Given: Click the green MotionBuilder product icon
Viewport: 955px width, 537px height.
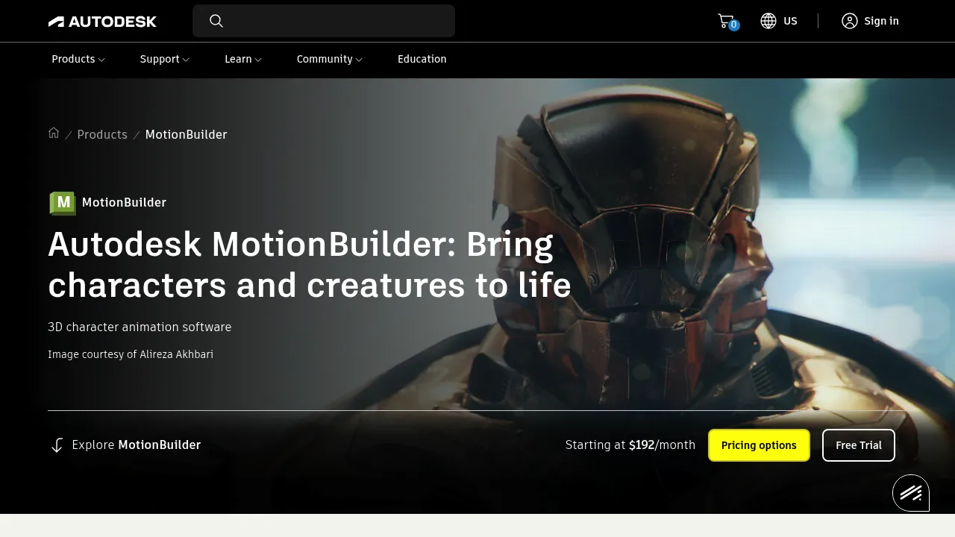Looking at the screenshot, I should tap(63, 203).
